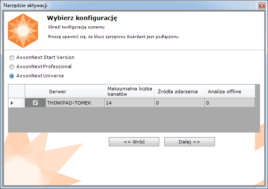Click the Źródła zdarzenia cell with value 0
This screenshot has width=268, height=189.
click(179, 103)
